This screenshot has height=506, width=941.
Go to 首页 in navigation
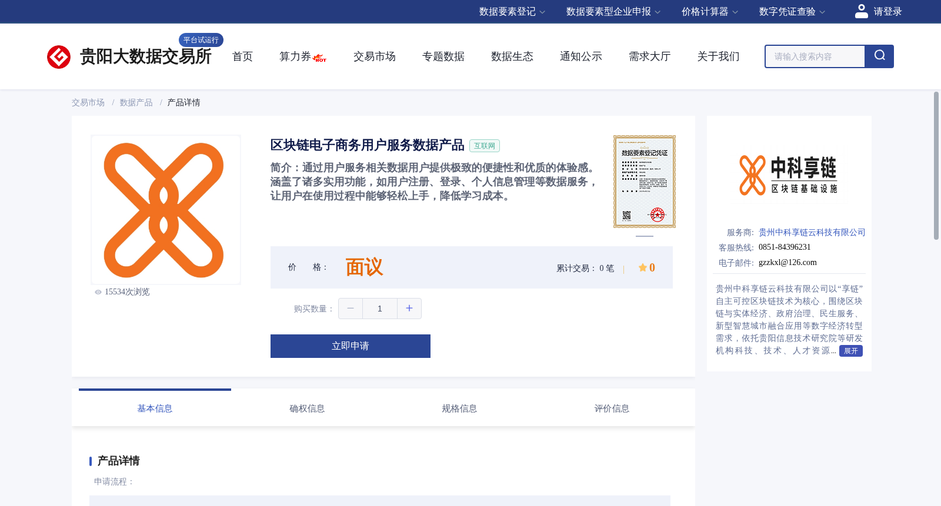242,56
